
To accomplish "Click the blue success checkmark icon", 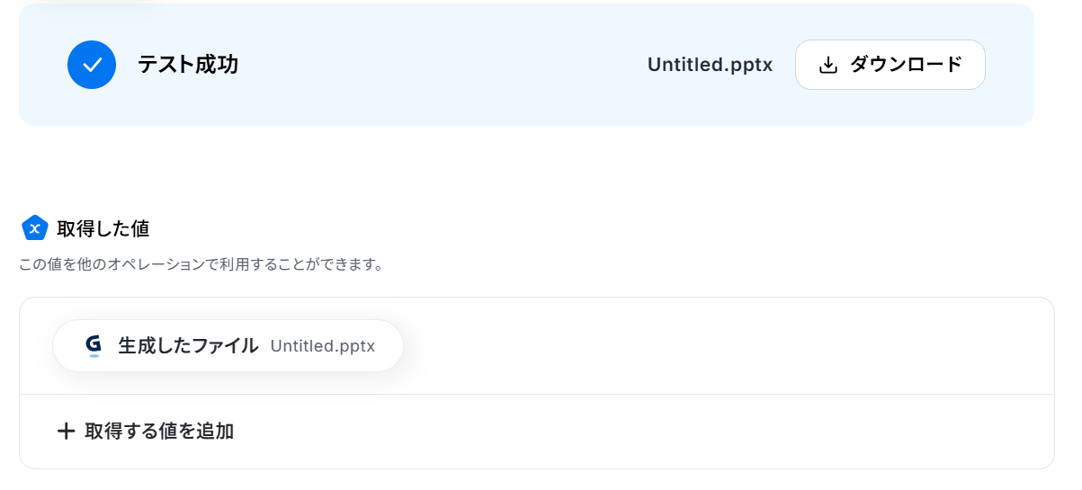I will (92, 65).
